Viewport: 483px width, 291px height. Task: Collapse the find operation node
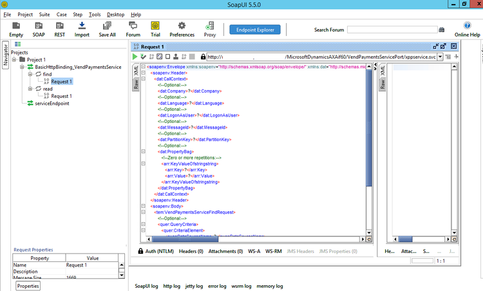(30, 75)
